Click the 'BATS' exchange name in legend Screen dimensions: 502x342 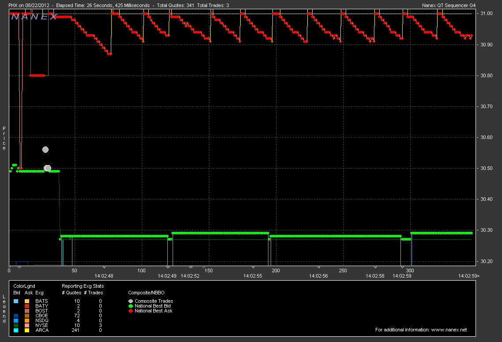42,301
